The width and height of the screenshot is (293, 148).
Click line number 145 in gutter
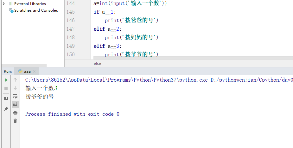click(x=70, y=12)
